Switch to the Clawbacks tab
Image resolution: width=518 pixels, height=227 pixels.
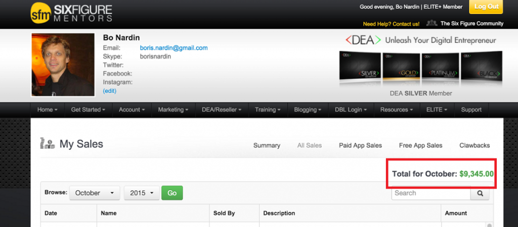click(x=474, y=145)
